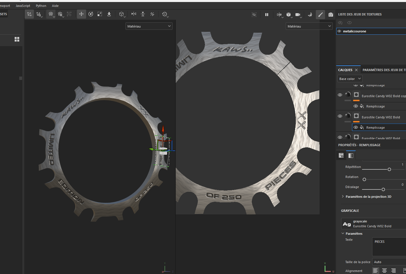Close the CALQUES tab
The height and width of the screenshot is (274, 406).
pos(356,70)
